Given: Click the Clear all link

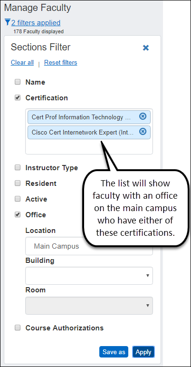Looking at the screenshot, I should click(x=22, y=62).
